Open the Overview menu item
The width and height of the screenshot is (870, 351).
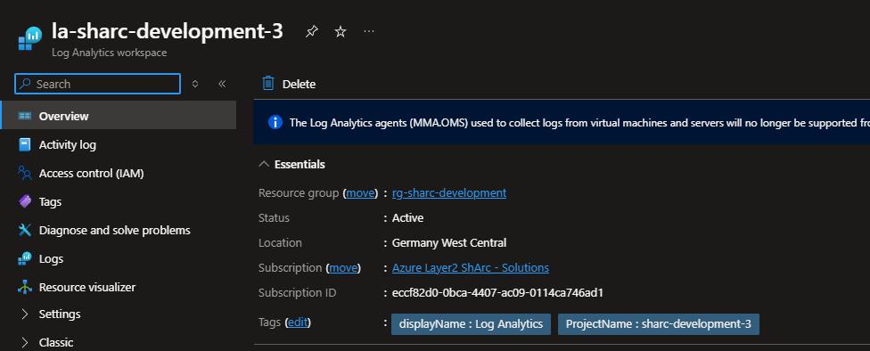tap(119, 116)
